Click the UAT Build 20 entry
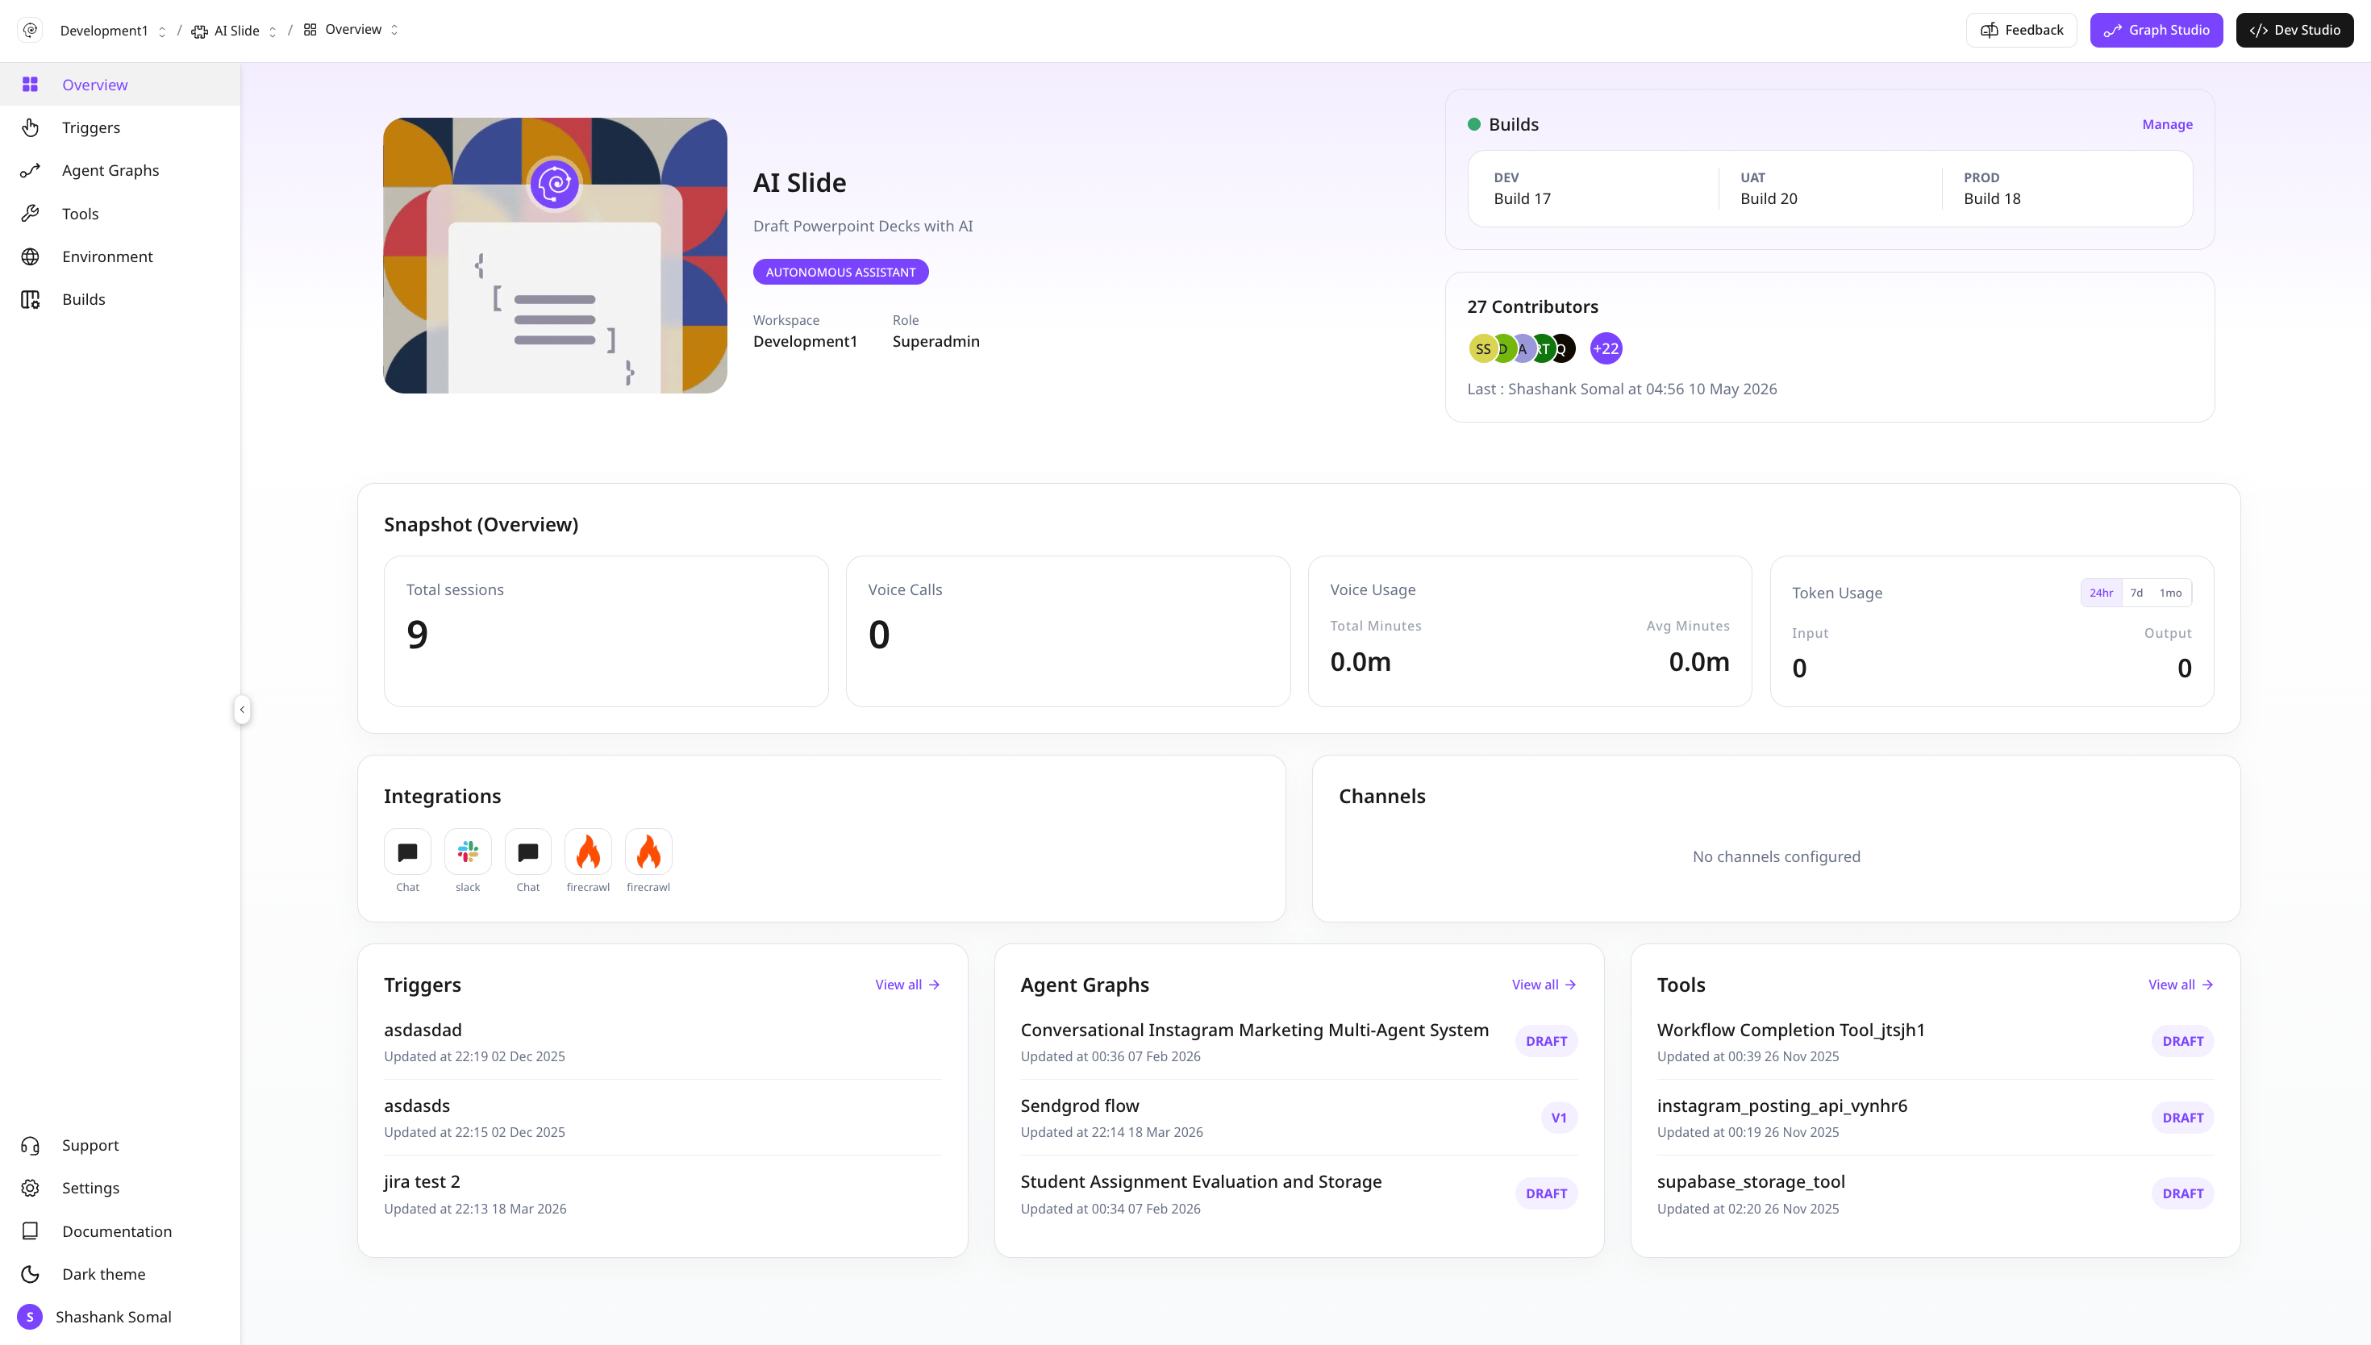 1769,189
